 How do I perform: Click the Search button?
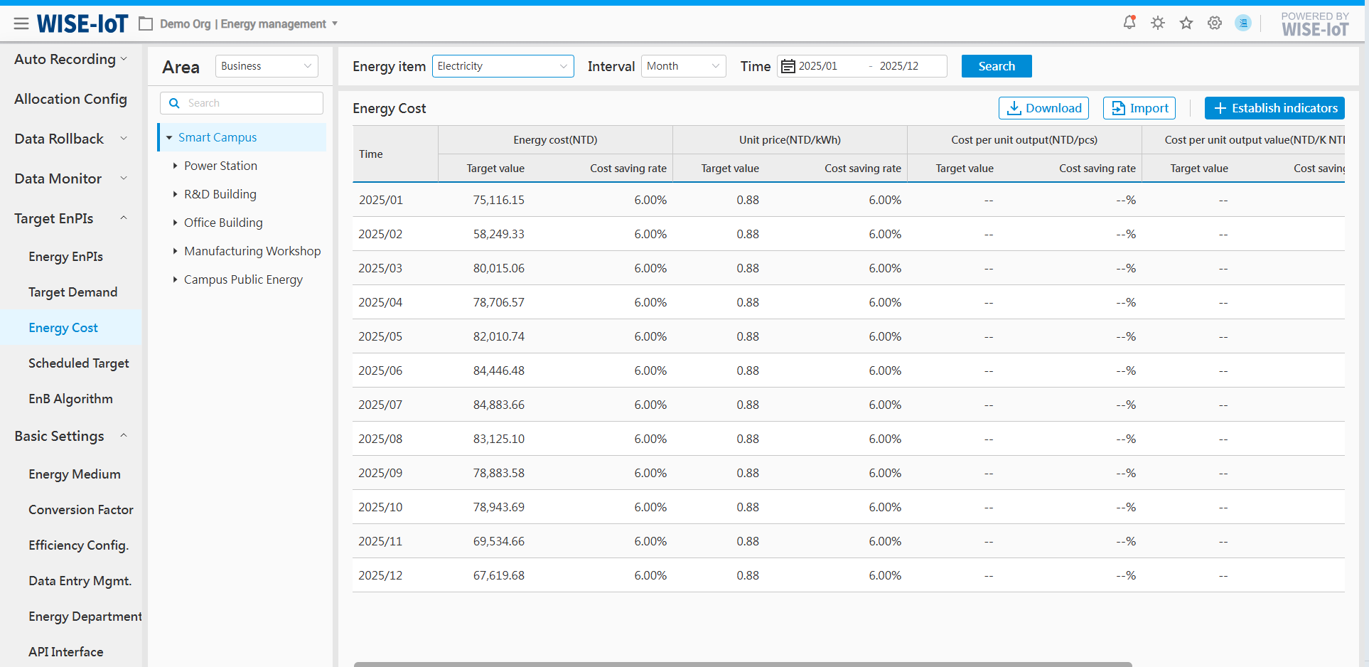point(996,66)
